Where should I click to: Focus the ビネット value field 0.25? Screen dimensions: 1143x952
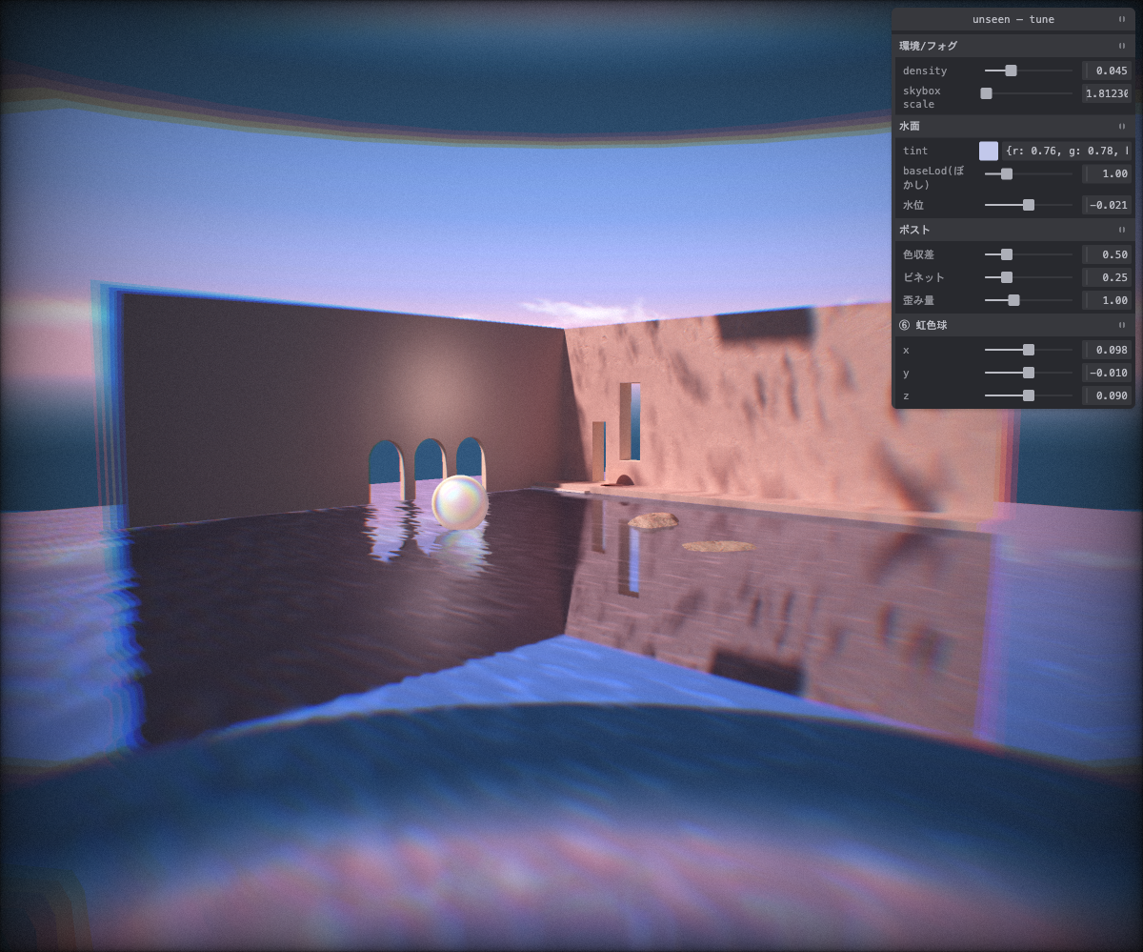pyautogui.click(x=1108, y=277)
